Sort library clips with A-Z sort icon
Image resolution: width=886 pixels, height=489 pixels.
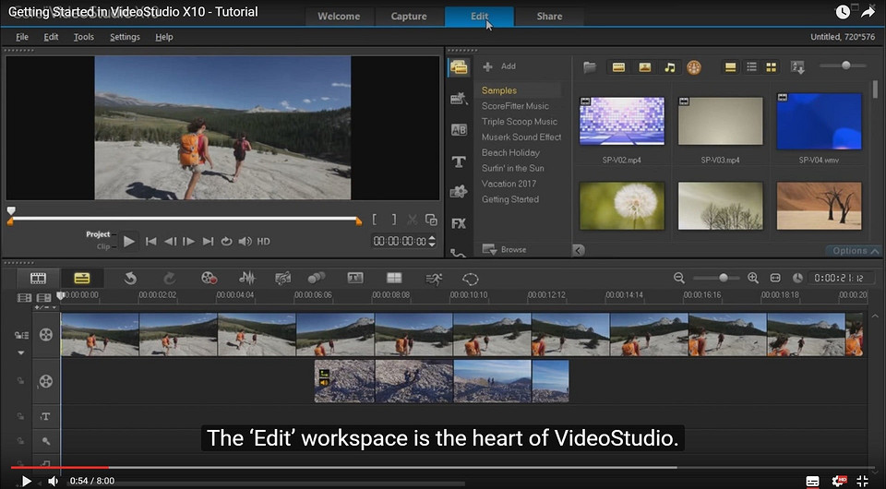click(x=797, y=67)
